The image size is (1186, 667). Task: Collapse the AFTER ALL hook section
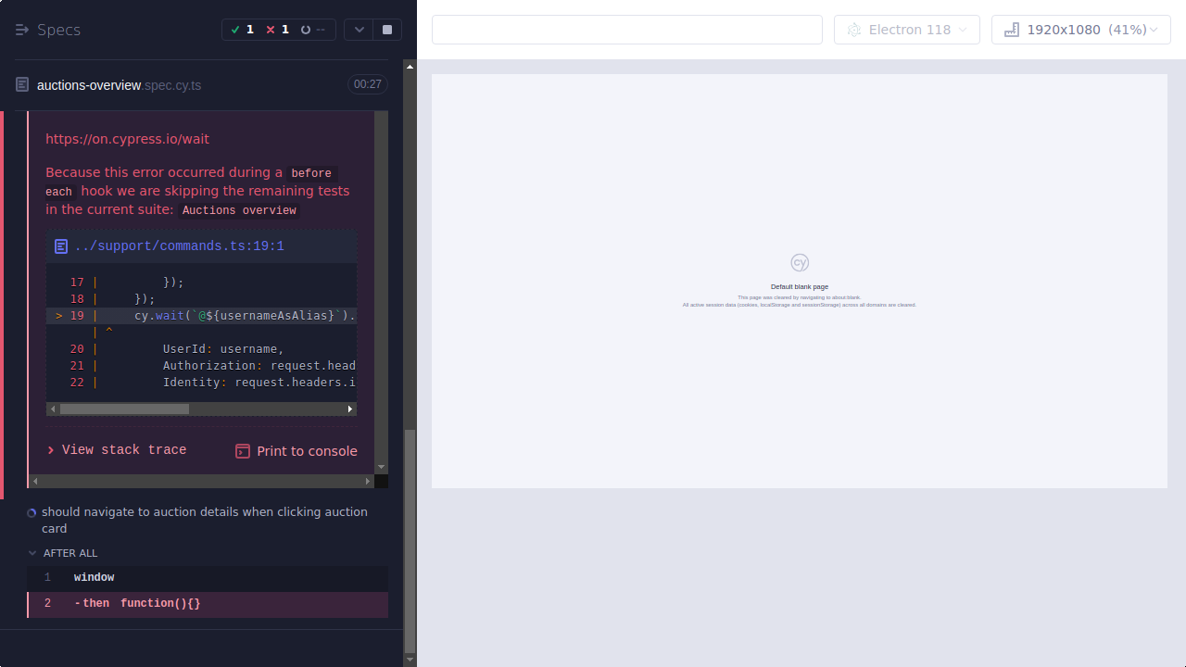tap(32, 553)
